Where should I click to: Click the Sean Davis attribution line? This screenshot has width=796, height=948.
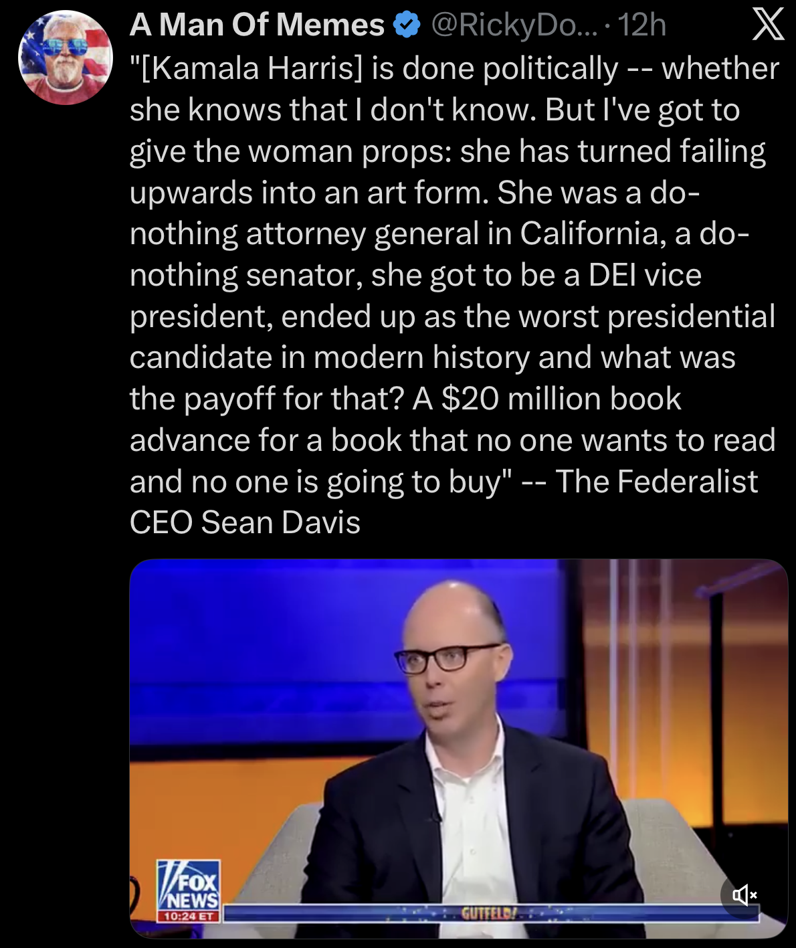[245, 523]
